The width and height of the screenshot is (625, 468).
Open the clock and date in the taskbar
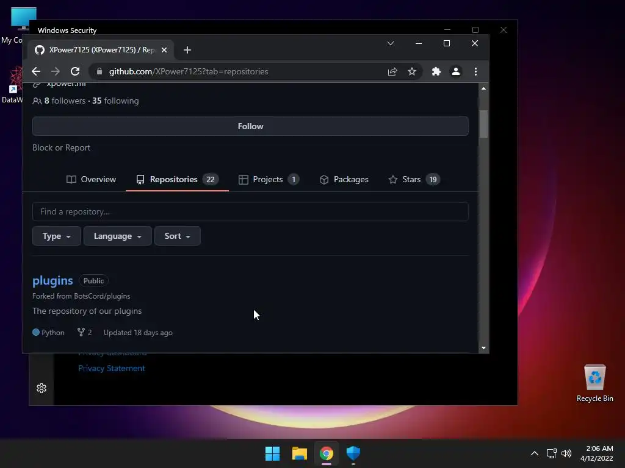tap(597, 453)
